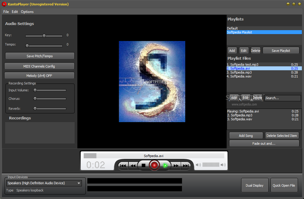
Task: Start recording with the red record button
Action: click(154, 165)
